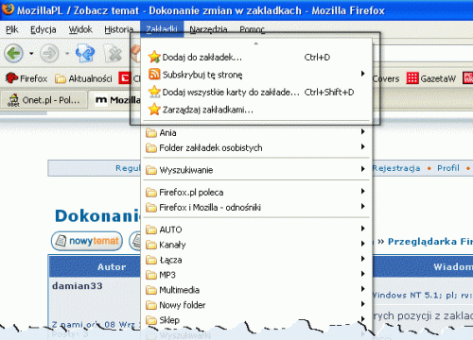The height and width of the screenshot is (340, 473).
Task: Open the Aktualności bookmarks toolbar folder
Action: 83,78
